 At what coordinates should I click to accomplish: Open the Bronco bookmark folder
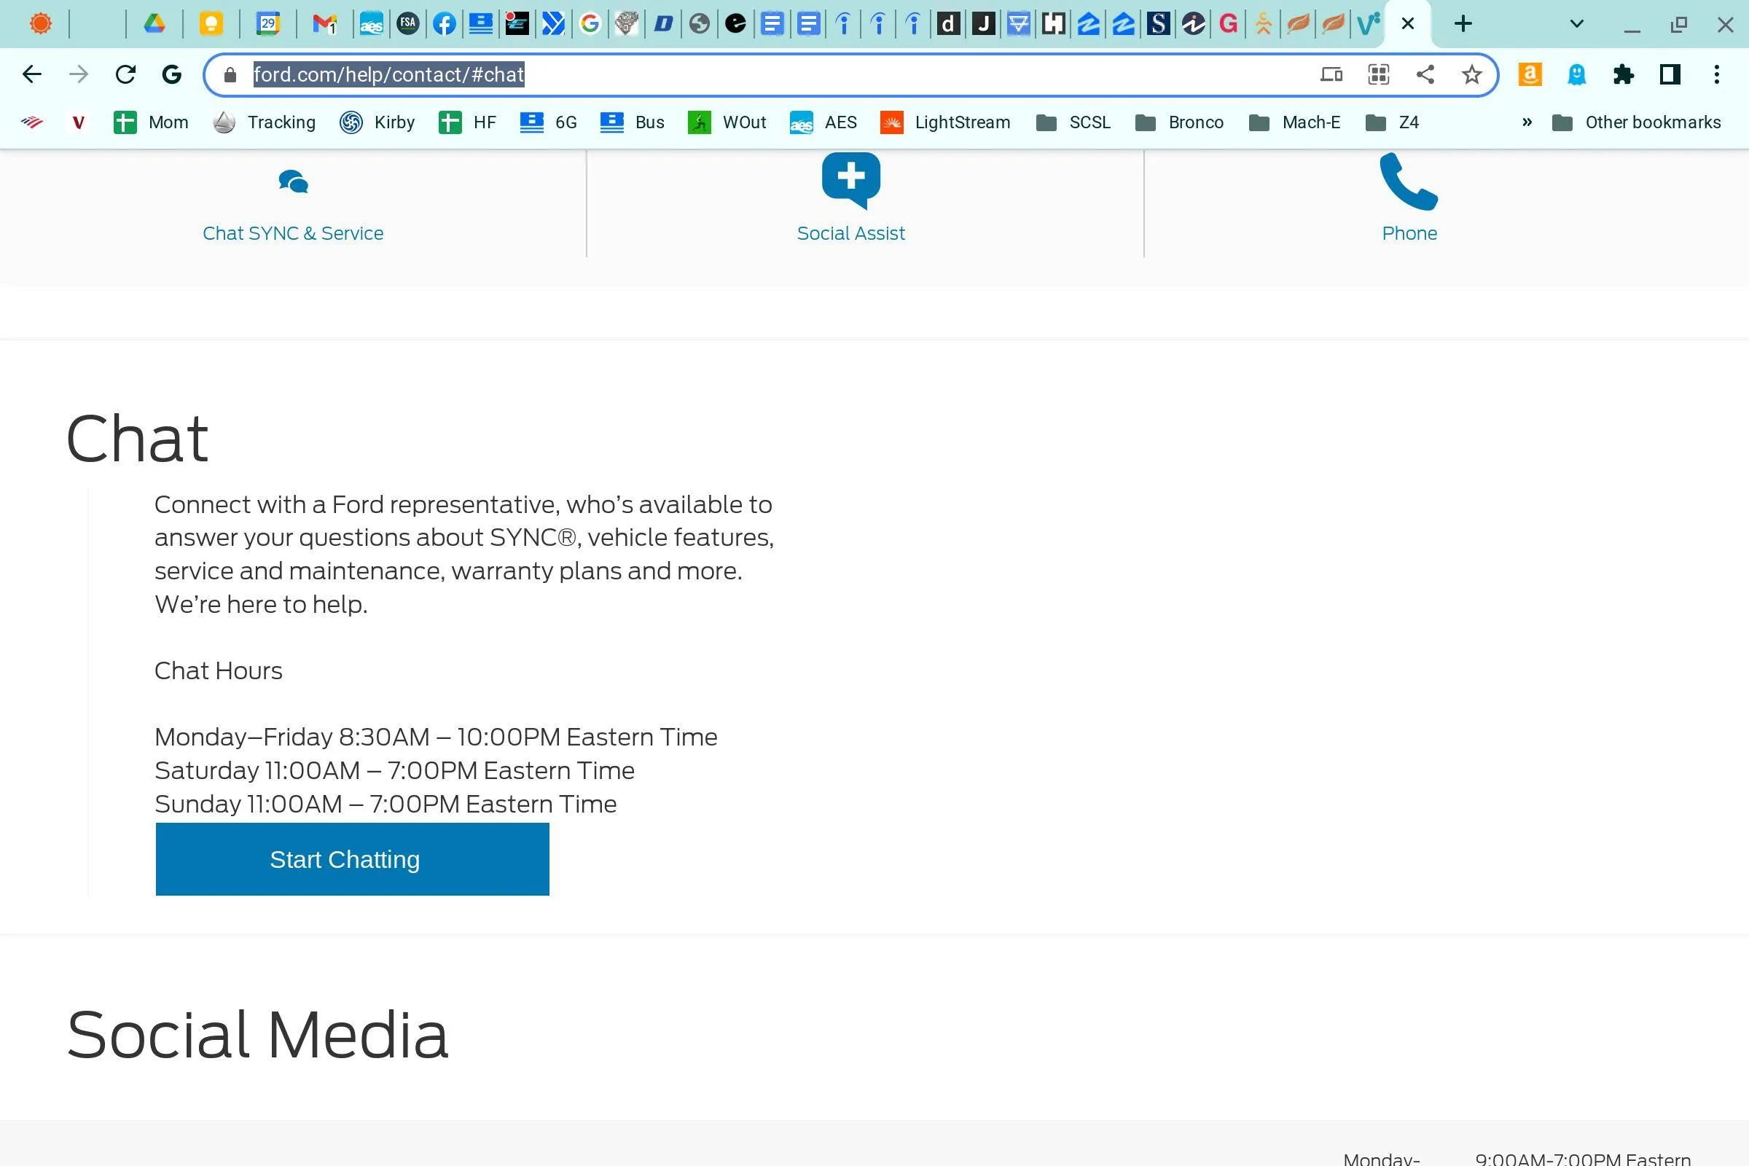coord(1179,122)
